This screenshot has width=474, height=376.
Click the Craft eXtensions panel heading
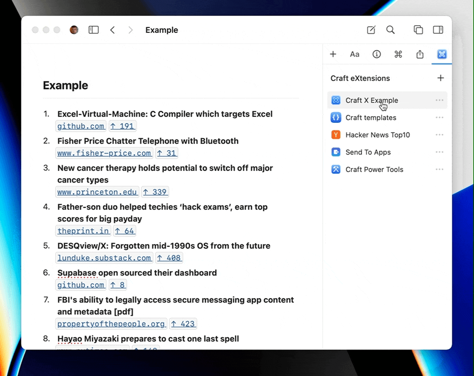coord(360,78)
